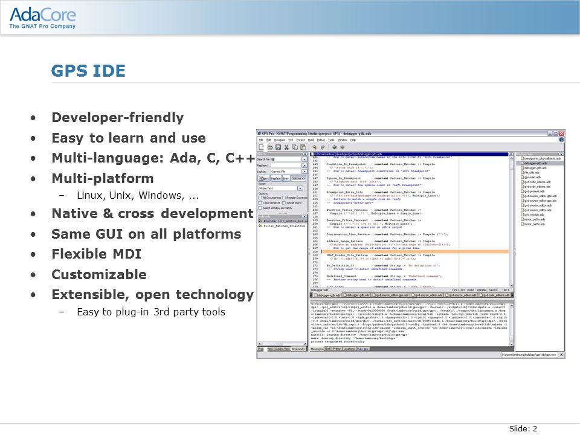Select gvd-process.adb in Windows View list

click(534, 192)
